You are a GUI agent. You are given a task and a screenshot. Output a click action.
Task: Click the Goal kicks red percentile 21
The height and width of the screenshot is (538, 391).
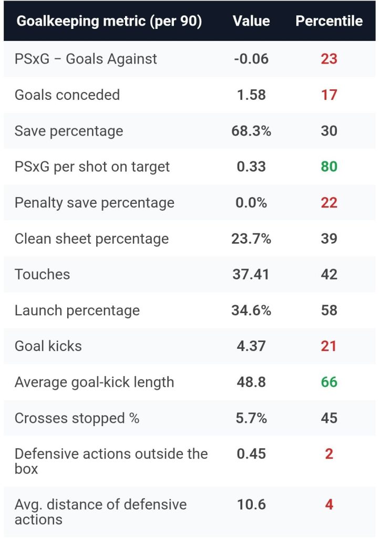329,346
